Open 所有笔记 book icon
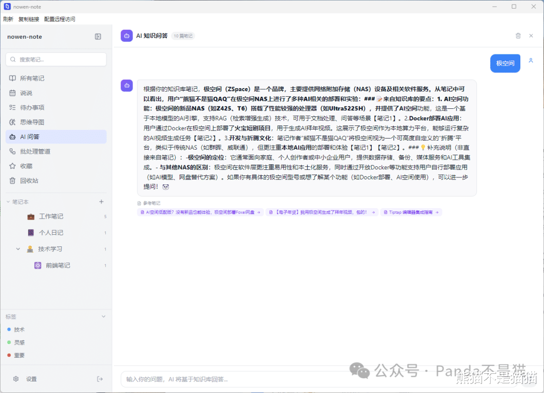 coord(13,78)
